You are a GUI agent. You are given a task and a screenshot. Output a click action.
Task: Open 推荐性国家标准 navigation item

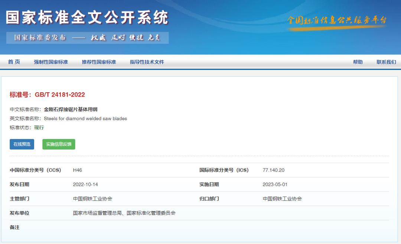point(99,62)
